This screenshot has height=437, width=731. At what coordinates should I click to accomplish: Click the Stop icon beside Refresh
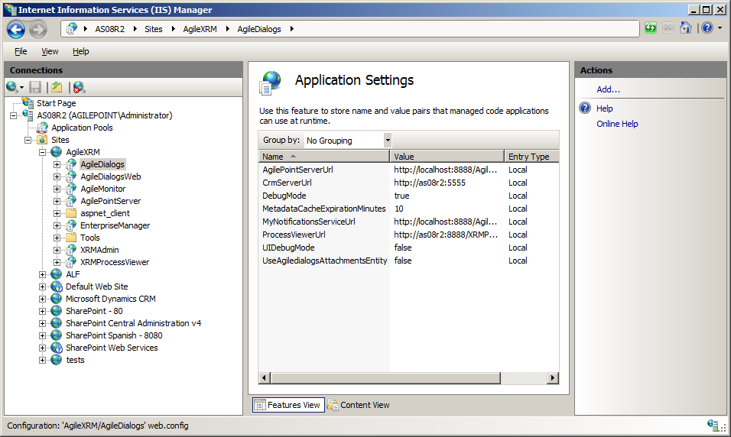[668, 28]
